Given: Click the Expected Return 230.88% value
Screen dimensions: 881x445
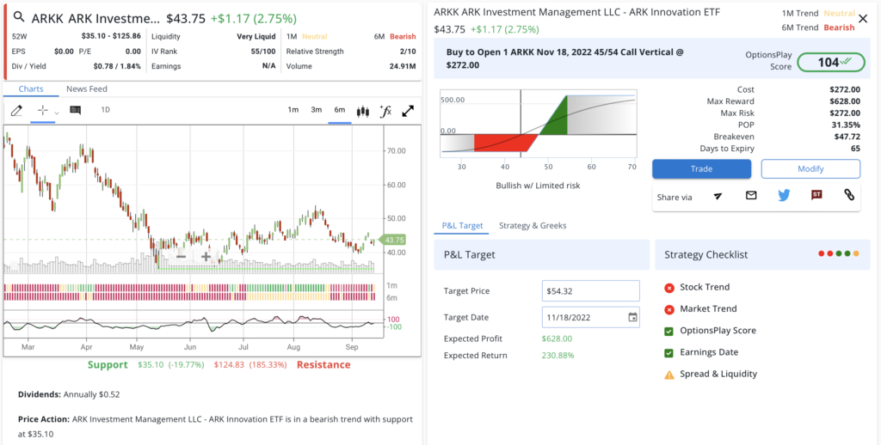Looking at the screenshot, I should [x=558, y=355].
